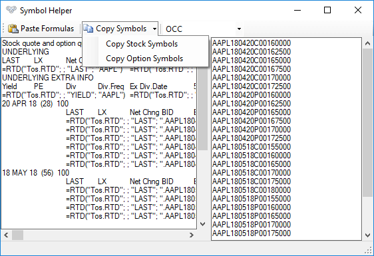374x256 pixels.
Task: Click the symbol list vertical scroll thumb
Action: pyautogui.click(x=367, y=122)
